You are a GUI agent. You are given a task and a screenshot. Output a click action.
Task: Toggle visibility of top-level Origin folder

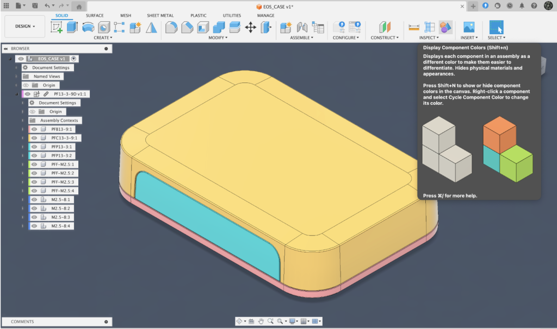(26, 85)
